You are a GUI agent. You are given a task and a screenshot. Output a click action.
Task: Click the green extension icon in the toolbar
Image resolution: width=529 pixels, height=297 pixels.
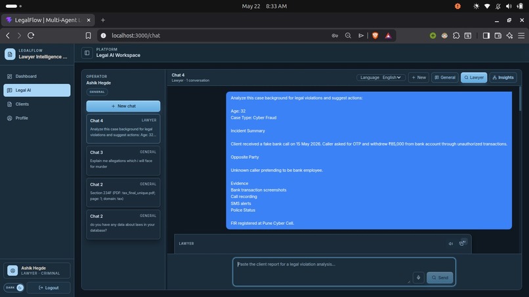coord(433,35)
